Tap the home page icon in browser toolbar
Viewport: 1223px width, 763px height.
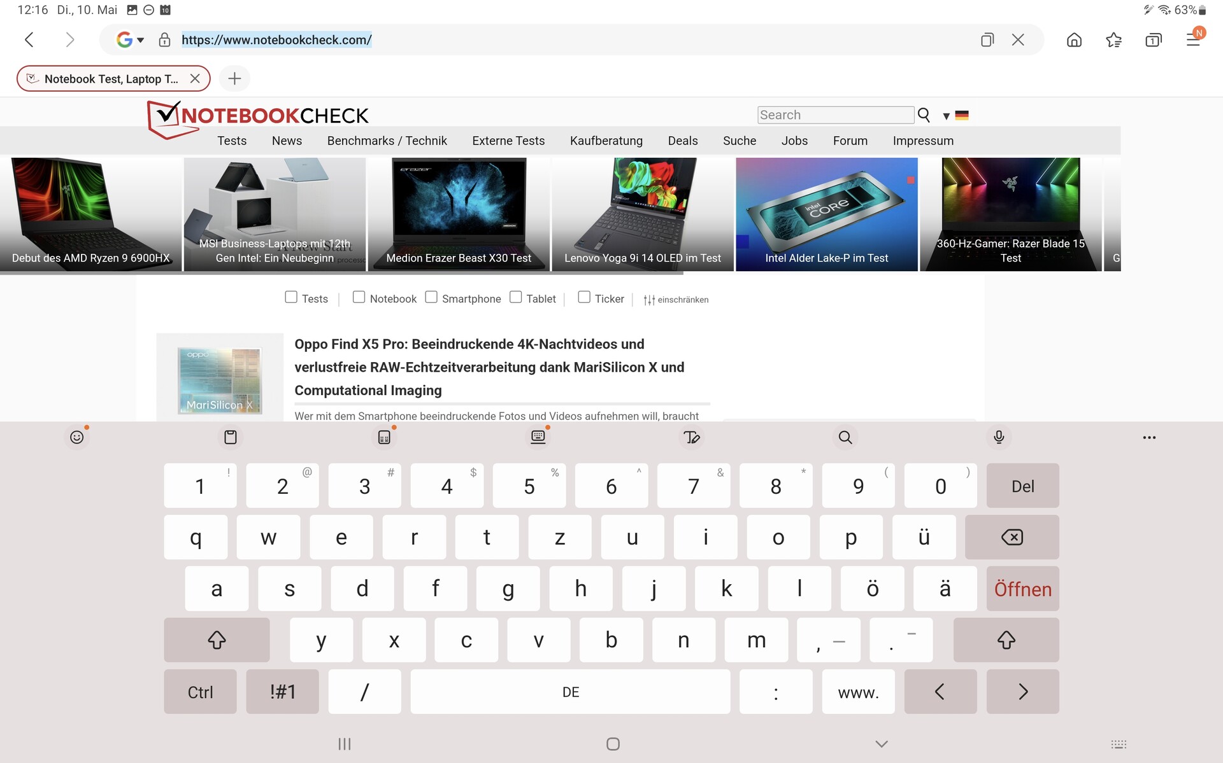(1074, 40)
